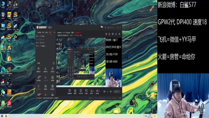Show the hidden greyed-out source
209x118 pixels.
(x=37, y=40)
